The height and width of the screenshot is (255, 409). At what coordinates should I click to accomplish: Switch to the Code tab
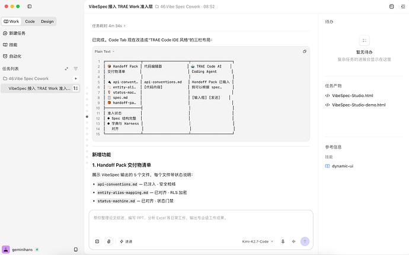click(x=30, y=21)
